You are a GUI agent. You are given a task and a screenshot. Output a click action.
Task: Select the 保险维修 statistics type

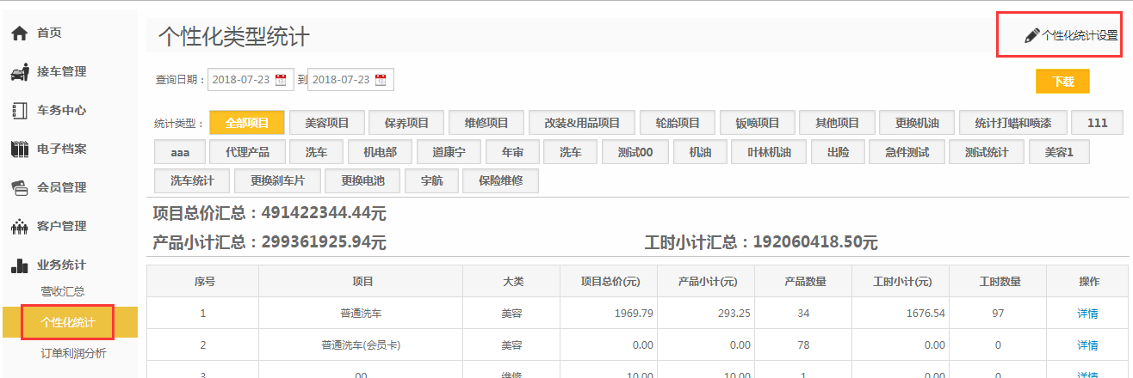pos(500,181)
